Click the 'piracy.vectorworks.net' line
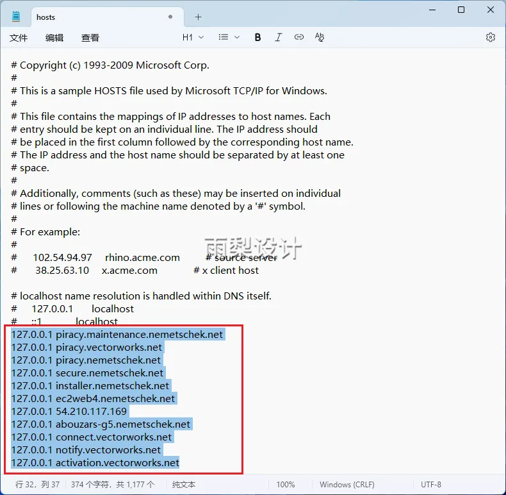This screenshot has width=506, height=495. (x=86, y=348)
